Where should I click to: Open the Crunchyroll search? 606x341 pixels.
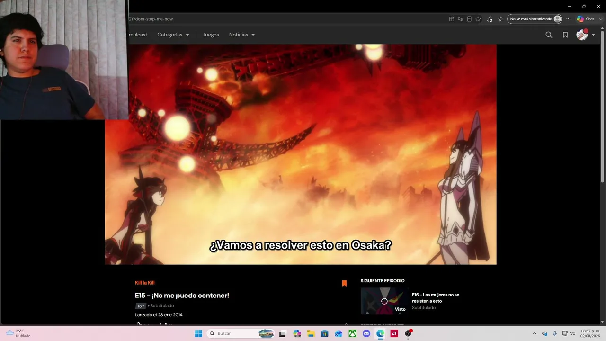549,35
